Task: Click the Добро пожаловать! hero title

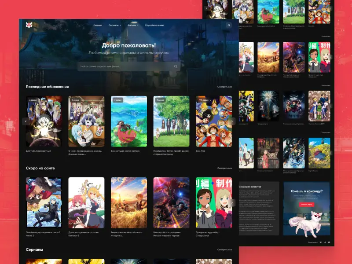Action: click(129, 45)
